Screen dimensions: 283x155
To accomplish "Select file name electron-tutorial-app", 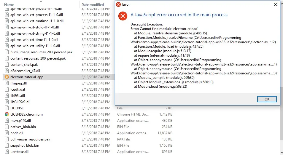I will pyautogui.click(x=27, y=77).
